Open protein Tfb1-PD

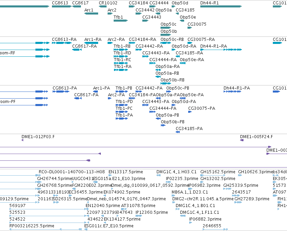124,102
